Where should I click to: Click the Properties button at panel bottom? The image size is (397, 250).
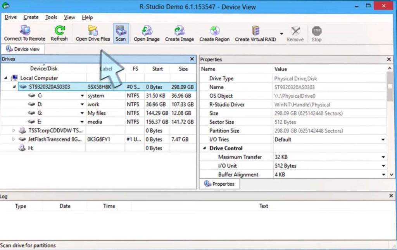pyautogui.click(x=219, y=184)
